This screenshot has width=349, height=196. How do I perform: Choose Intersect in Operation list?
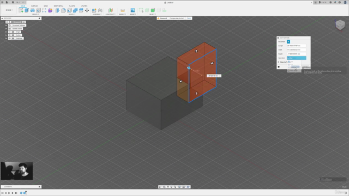294,68
